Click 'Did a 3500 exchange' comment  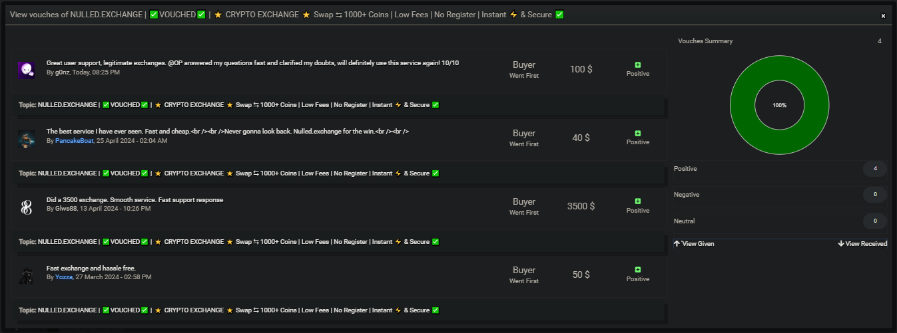[135, 200]
